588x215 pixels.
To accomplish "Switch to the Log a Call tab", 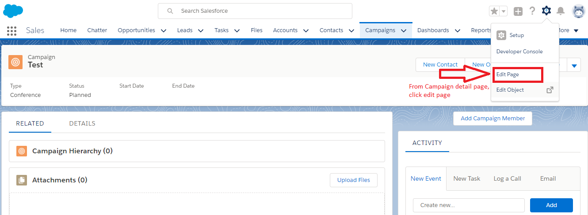I will click(x=507, y=178).
